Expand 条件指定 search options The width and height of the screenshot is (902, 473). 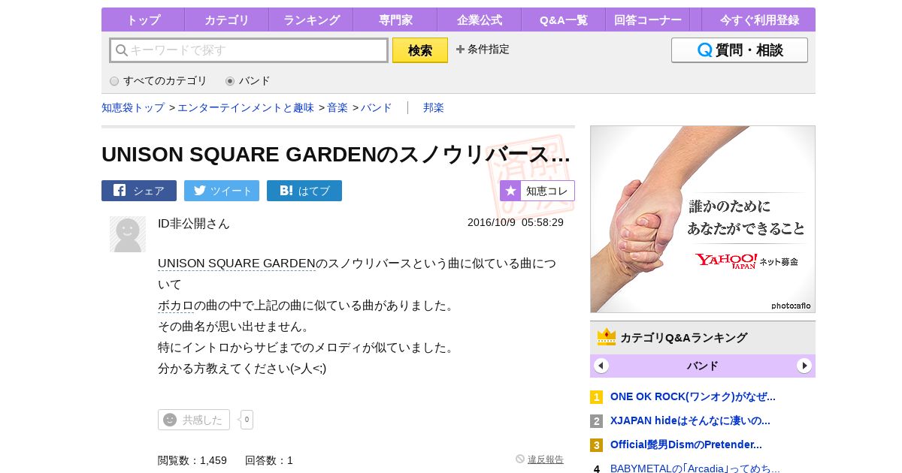point(483,50)
